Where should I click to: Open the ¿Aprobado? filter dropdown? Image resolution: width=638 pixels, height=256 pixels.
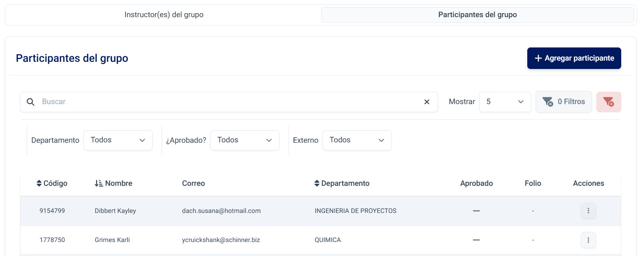(245, 140)
